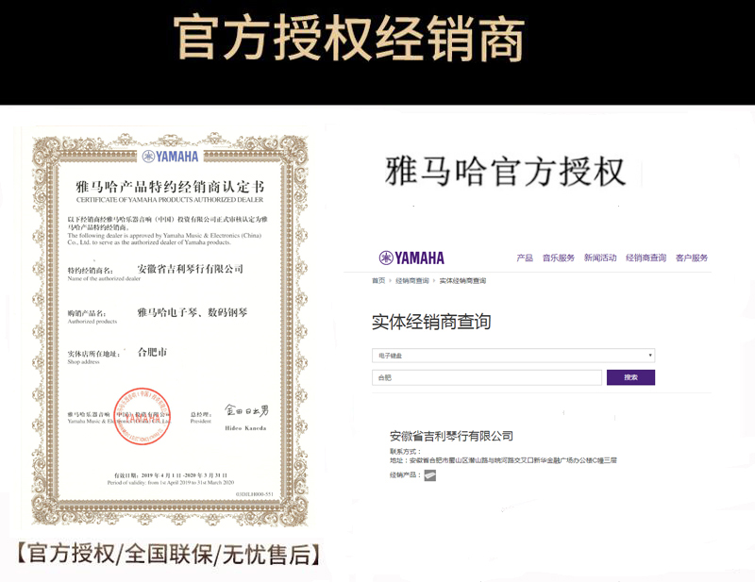Image resolution: width=755 pixels, height=582 pixels.
Task: Click the red Yamaha seal on the certificate
Action: pyautogui.click(x=143, y=416)
